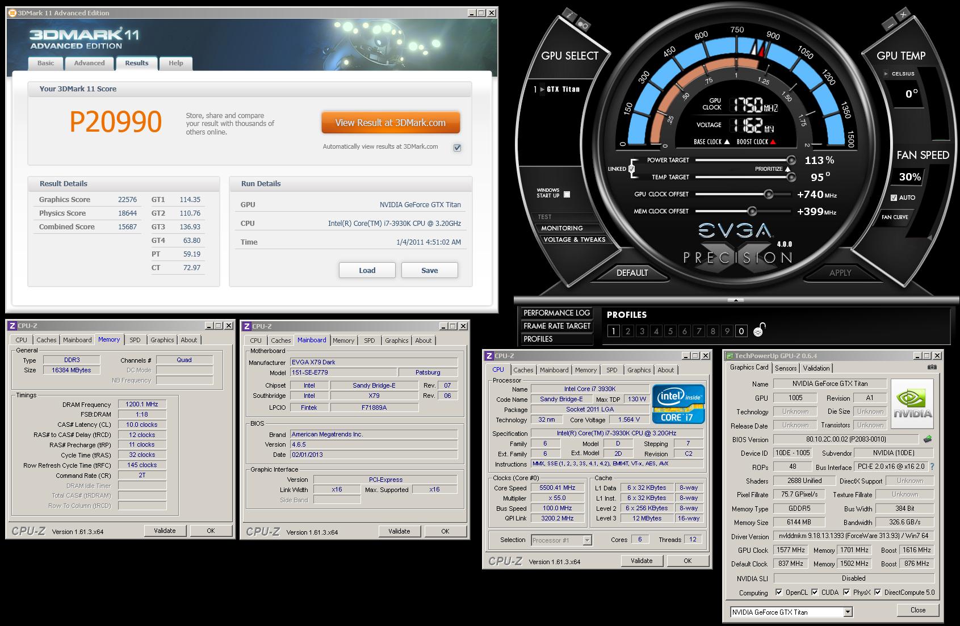Open the CPU-Z processor selection dropdown
The height and width of the screenshot is (626, 960).
click(587, 540)
